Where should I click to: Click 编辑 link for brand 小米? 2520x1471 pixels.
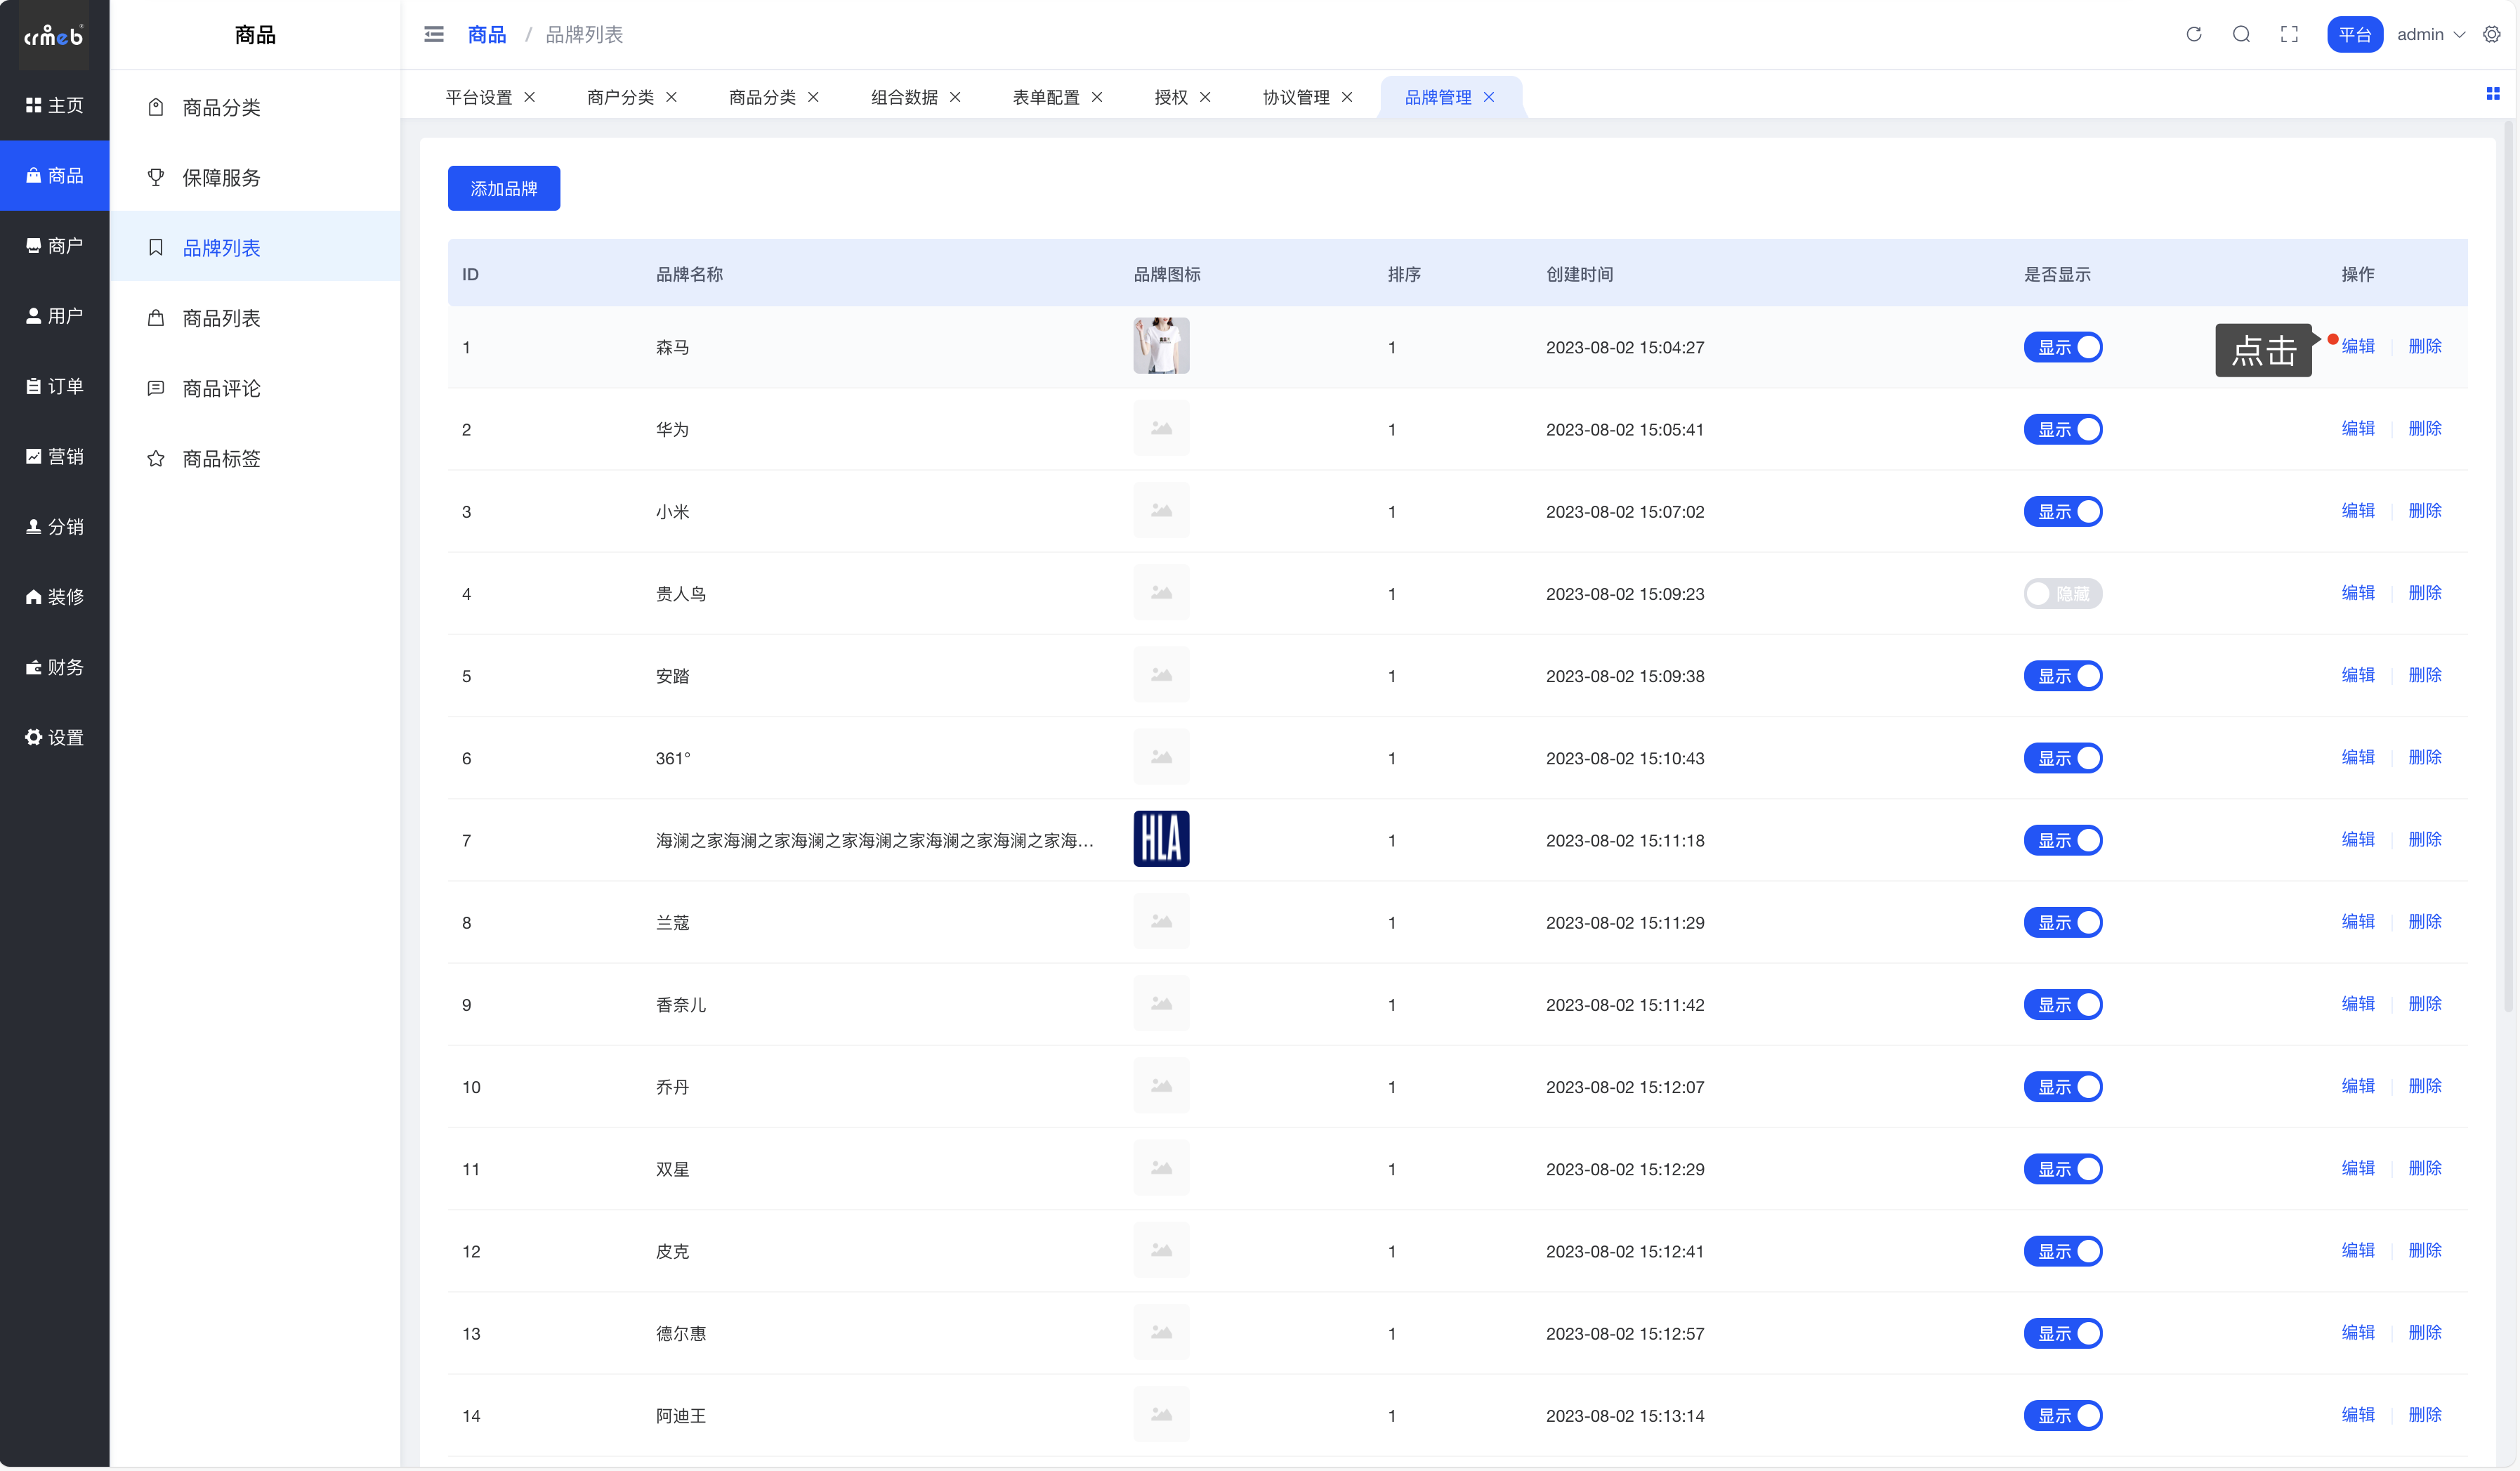coord(2357,510)
